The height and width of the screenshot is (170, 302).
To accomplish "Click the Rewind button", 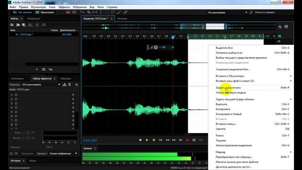I will pyautogui.click(x=168, y=140).
